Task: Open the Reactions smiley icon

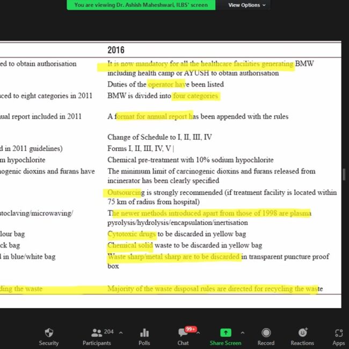Action: pos(302,333)
